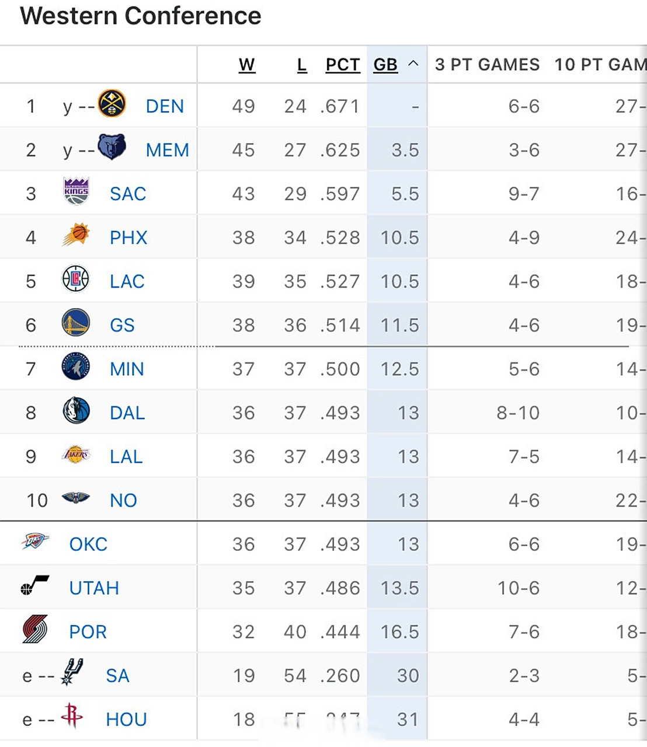Image resolution: width=647 pixels, height=747 pixels.
Task: Click the Dallas Mavericks logo
Action: tap(76, 411)
